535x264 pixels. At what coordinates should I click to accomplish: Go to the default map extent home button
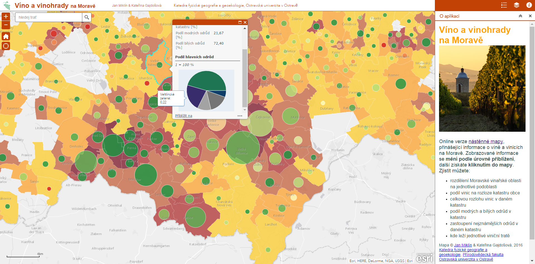tap(6, 36)
